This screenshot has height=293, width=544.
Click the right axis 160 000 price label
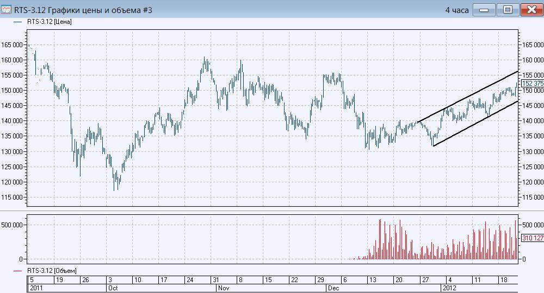(533, 60)
